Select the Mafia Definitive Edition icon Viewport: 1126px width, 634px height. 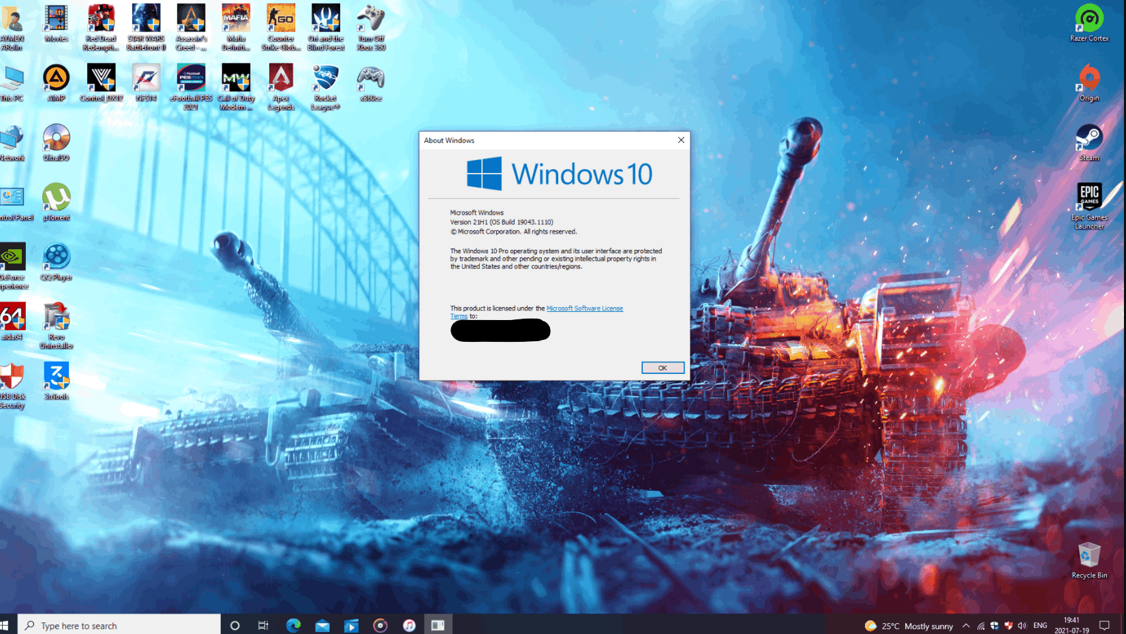236,27
